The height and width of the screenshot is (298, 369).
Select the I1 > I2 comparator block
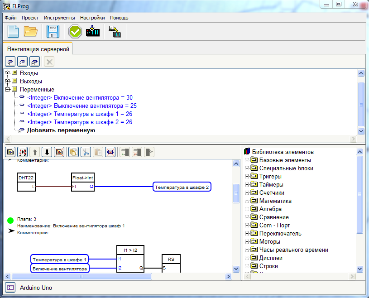130,259
